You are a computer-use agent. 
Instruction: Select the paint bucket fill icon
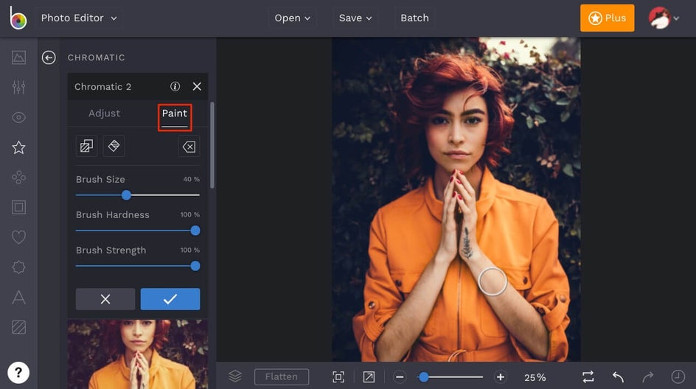pos(114,146)
